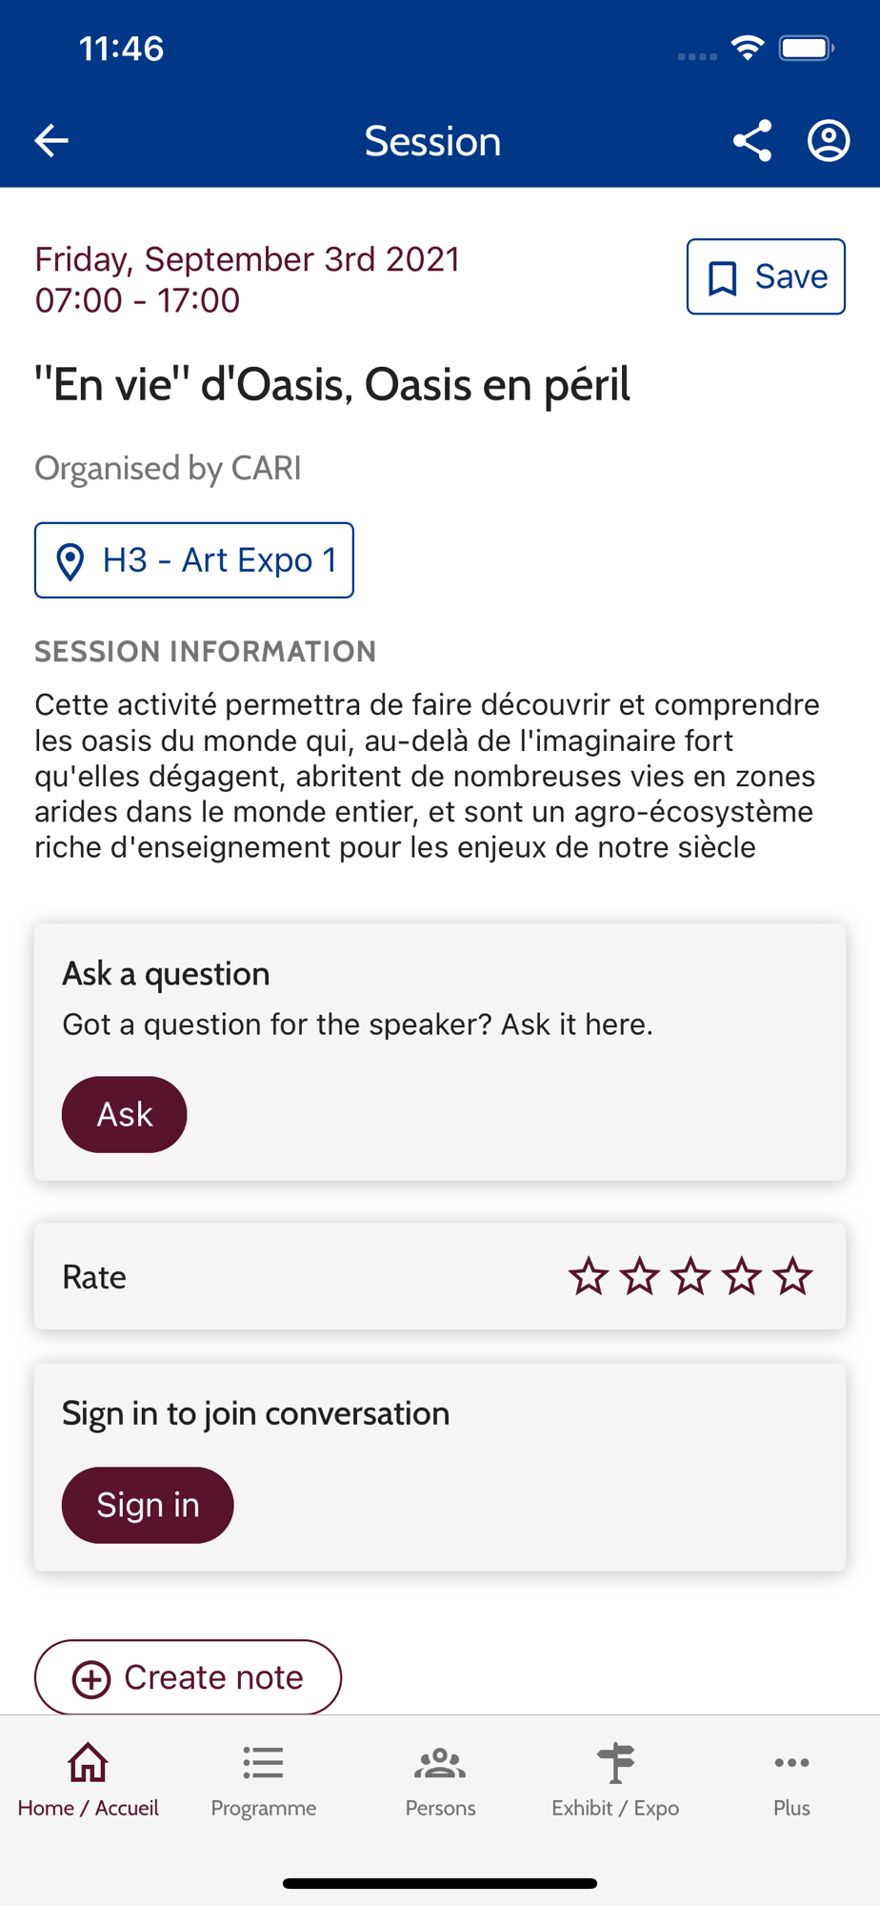This screenshot has width=880, height=1906.
Task: Tap the Ask button
Action: click(x=125, y=1114)
